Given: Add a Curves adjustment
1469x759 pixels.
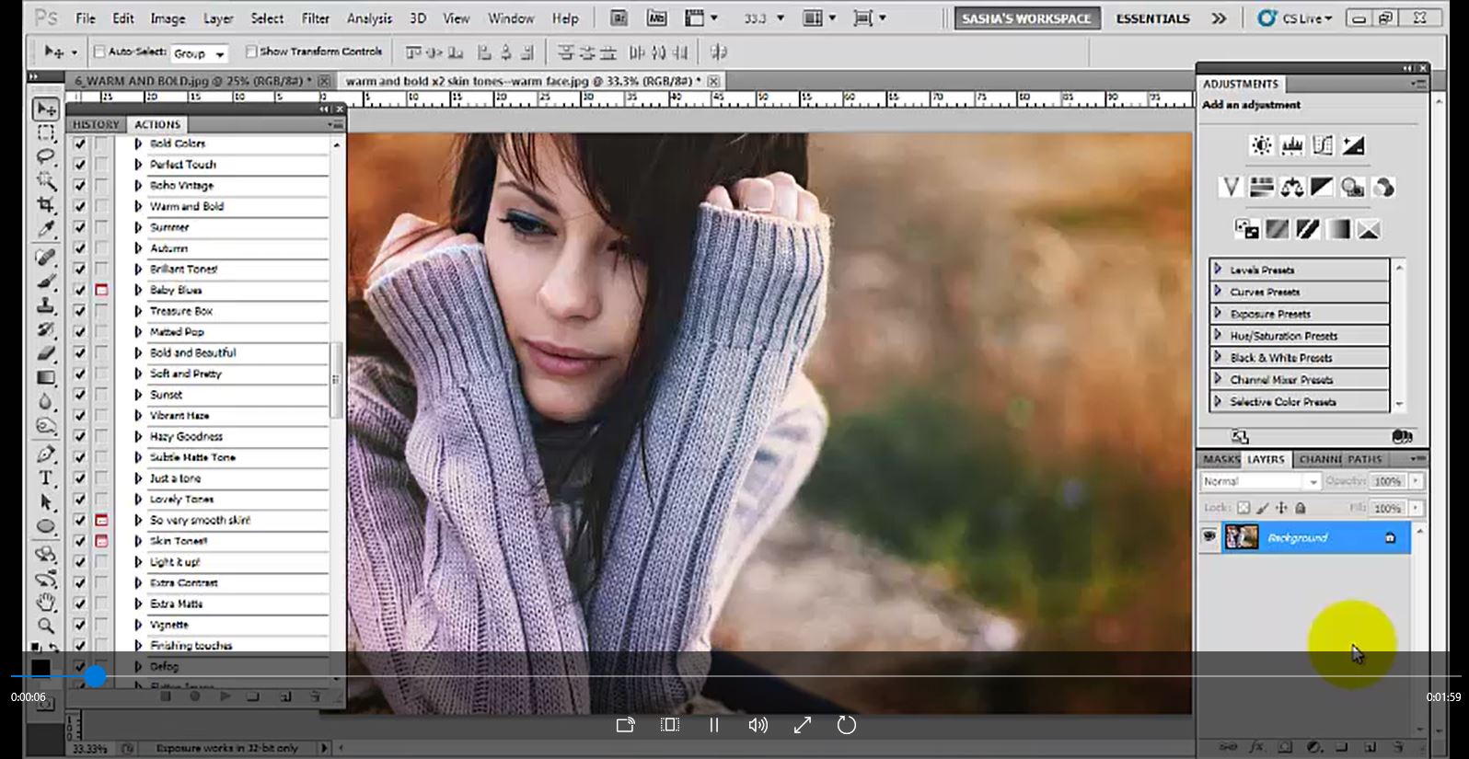Looking at the screenshot, I should [1323, 145].
